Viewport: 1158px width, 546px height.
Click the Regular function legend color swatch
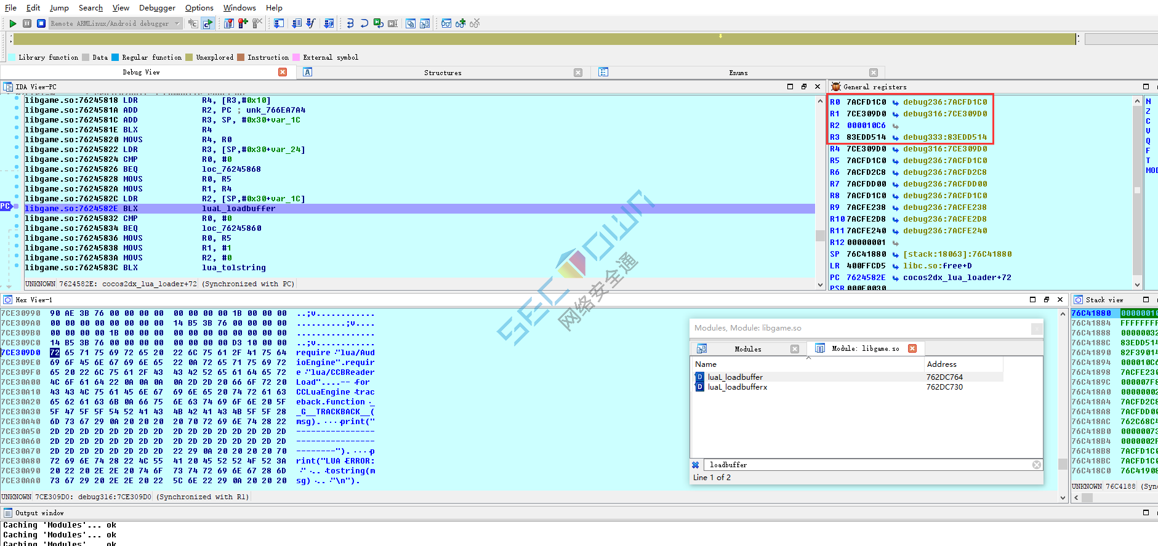pyautogui.click(x=115, y=57)
